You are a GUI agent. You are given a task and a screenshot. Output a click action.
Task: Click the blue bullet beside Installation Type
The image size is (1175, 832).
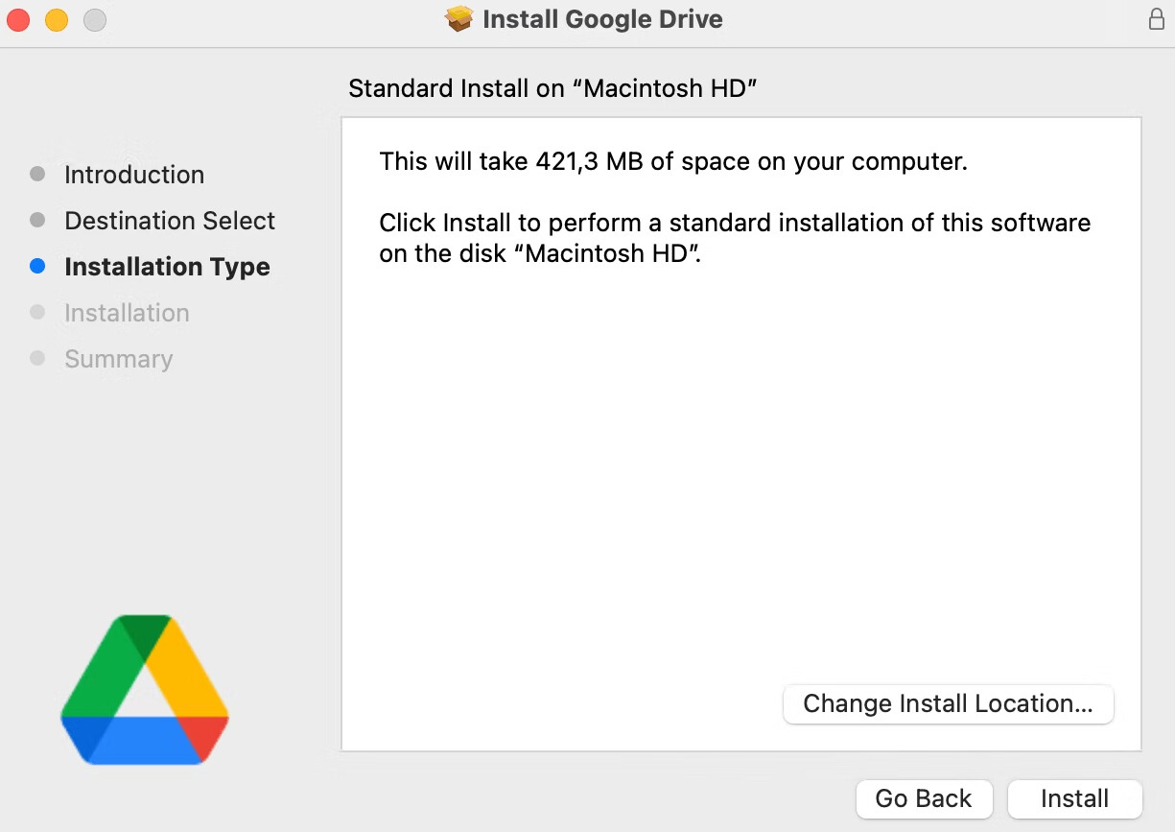point(37,267)
